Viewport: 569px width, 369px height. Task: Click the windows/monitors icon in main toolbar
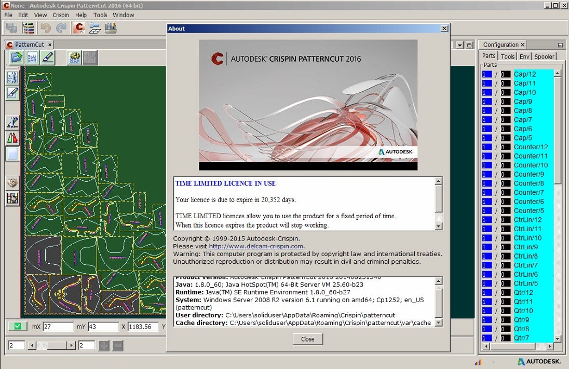tap(11, 28)
